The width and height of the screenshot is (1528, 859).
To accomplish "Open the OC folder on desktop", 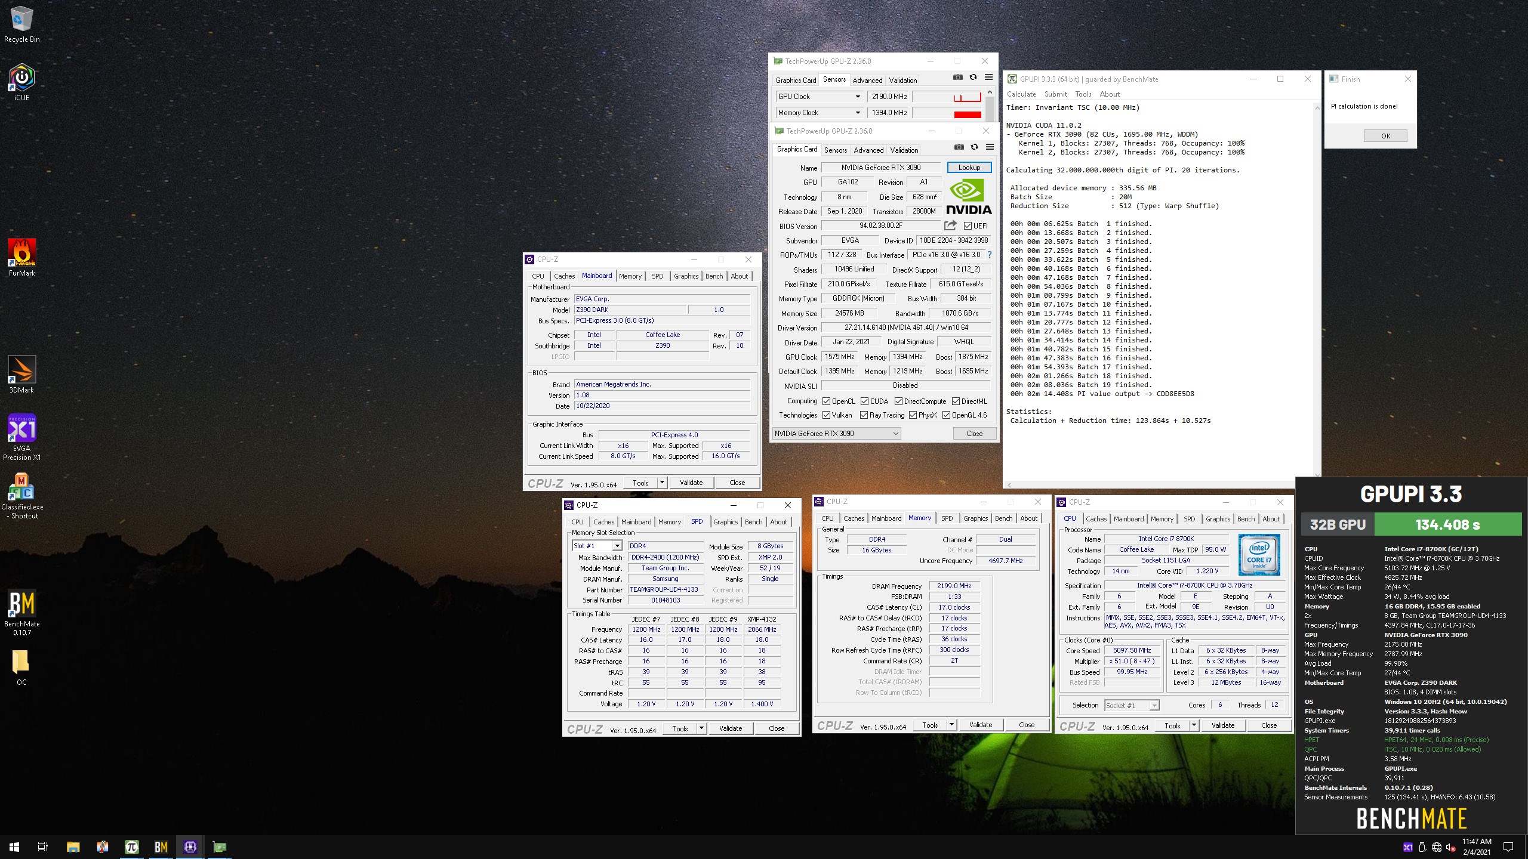I will click(21, 667).
